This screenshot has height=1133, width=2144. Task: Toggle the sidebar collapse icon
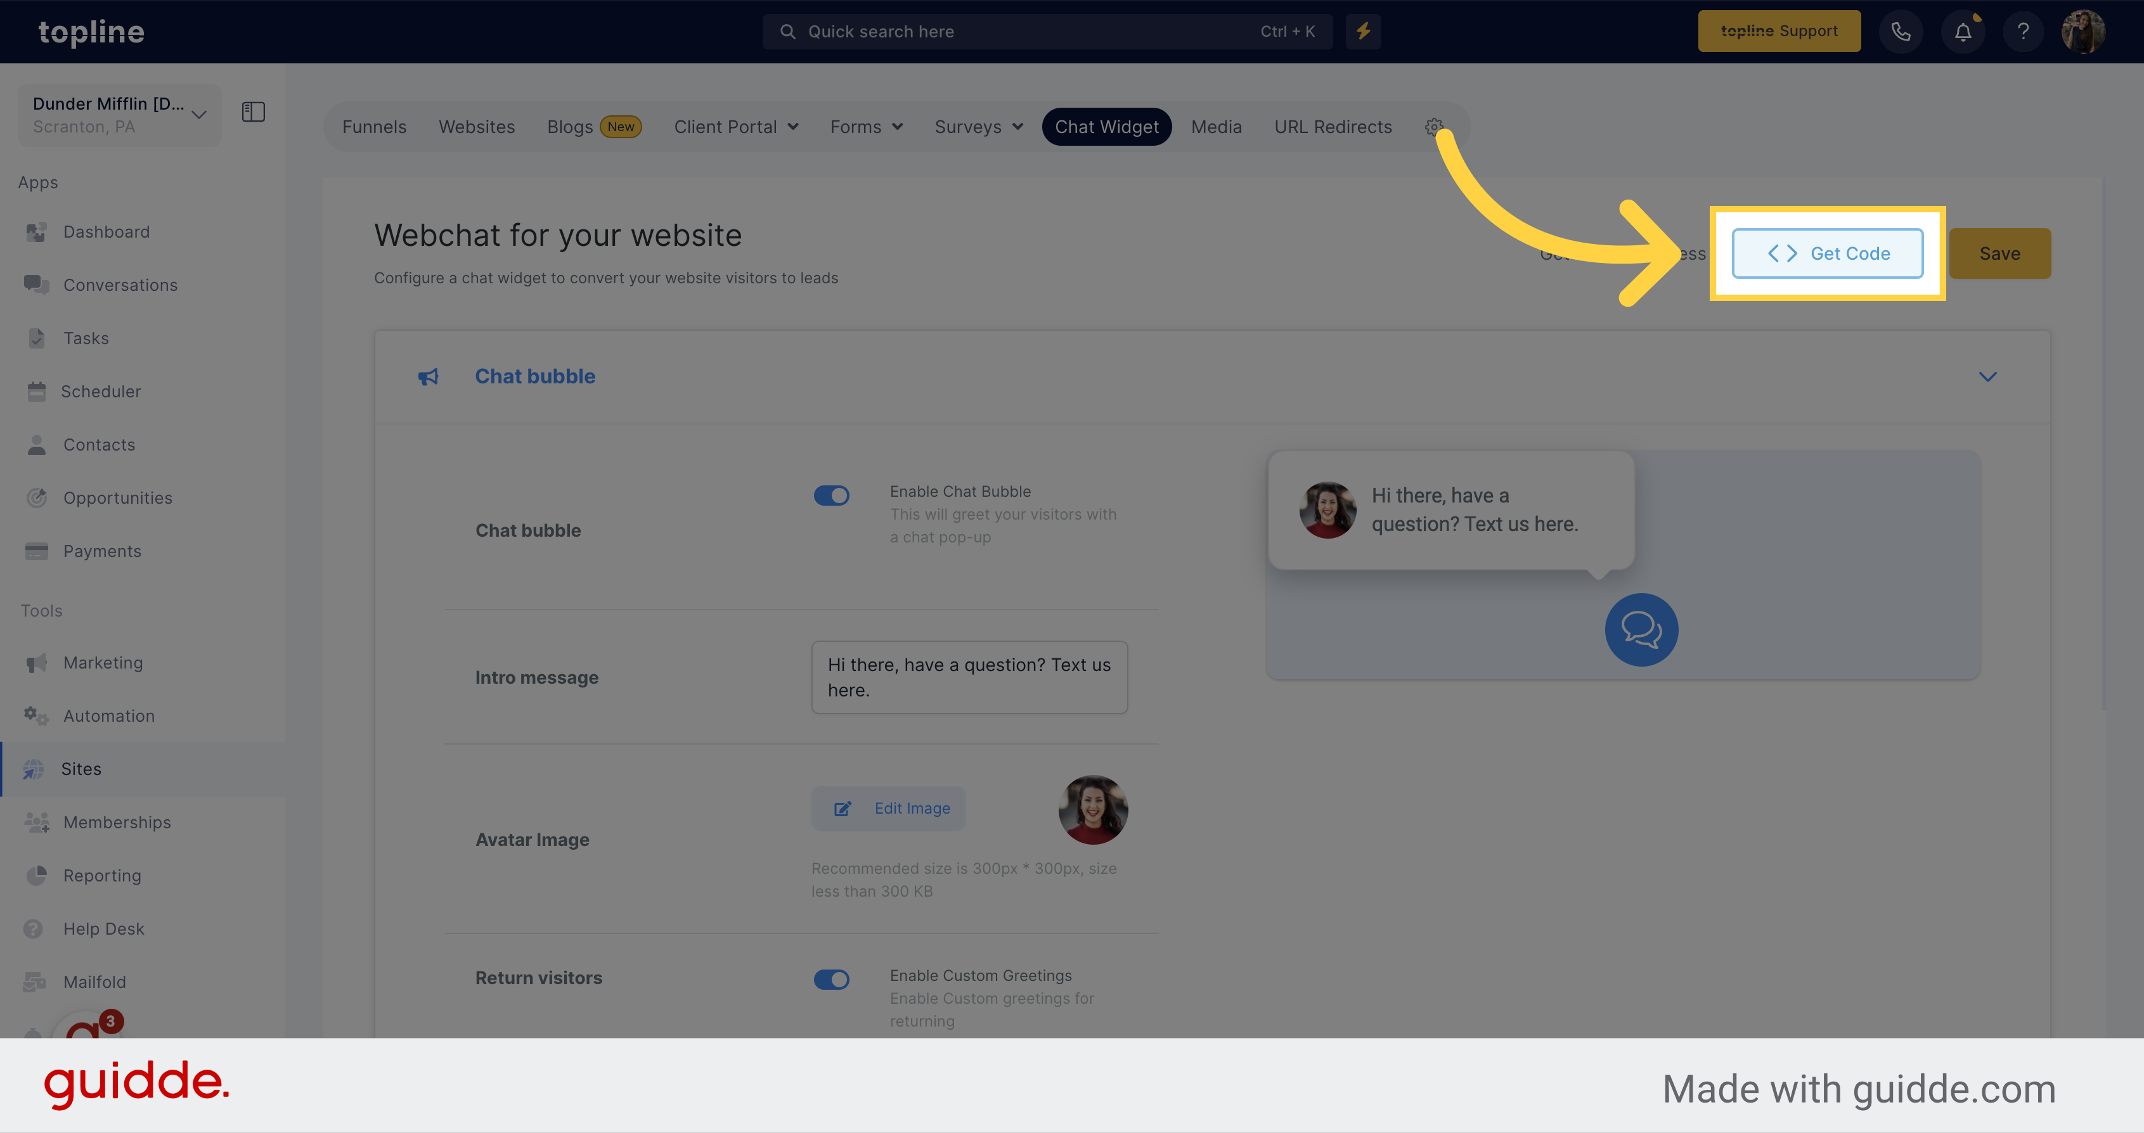point(254,112)
